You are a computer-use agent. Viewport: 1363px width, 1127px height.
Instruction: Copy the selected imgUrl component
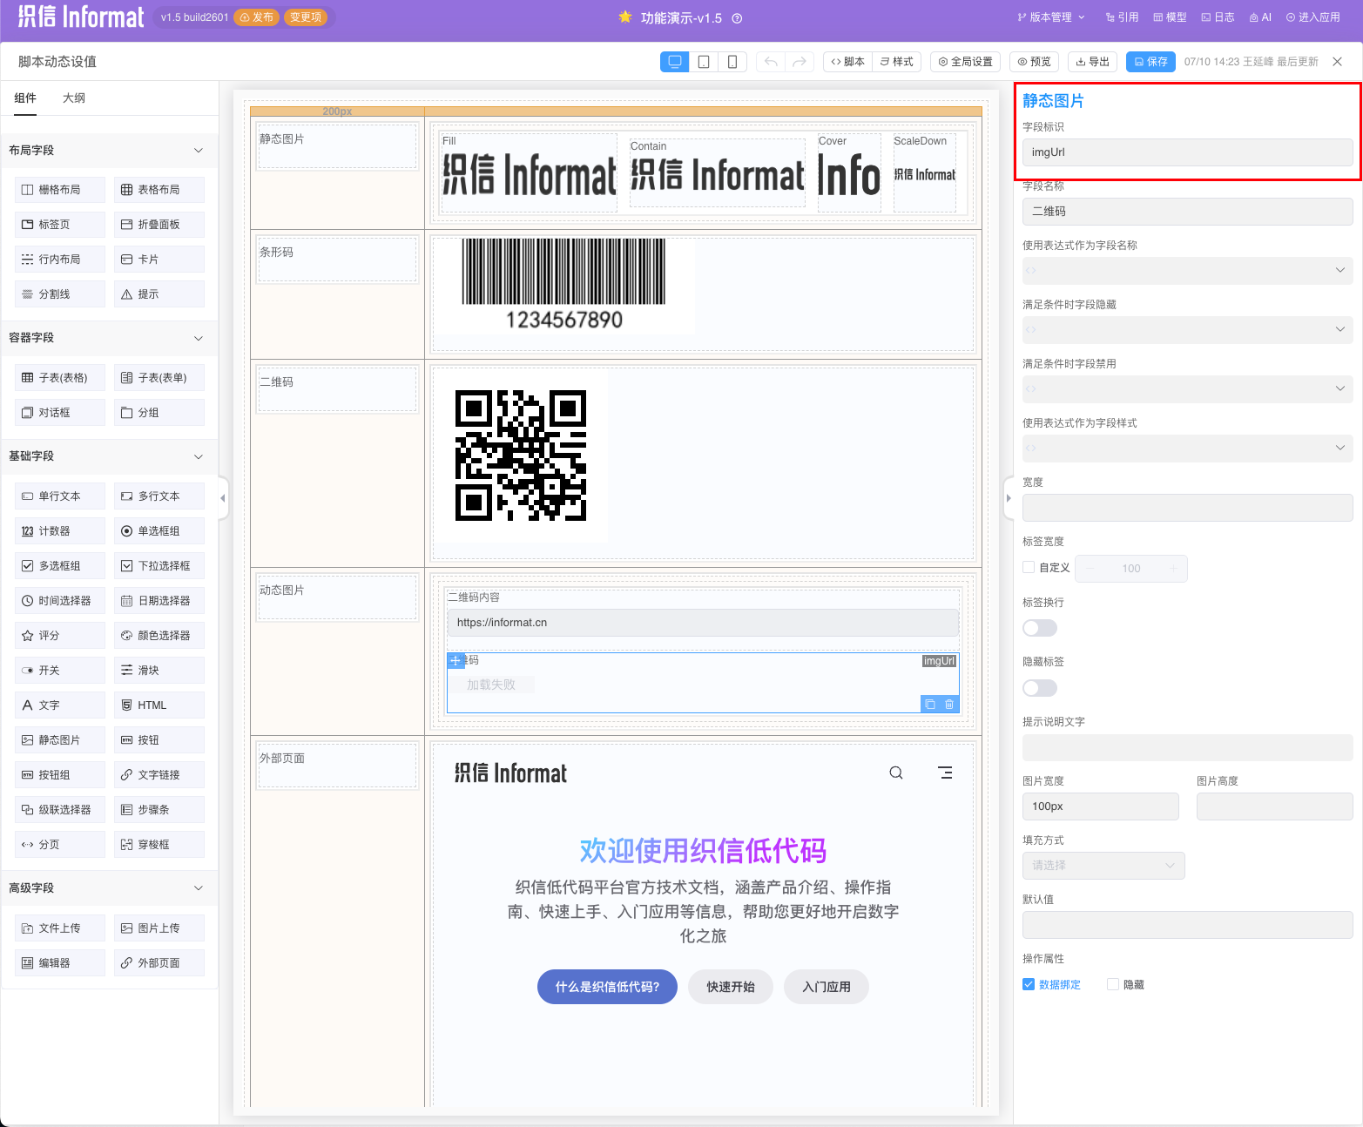930,704
